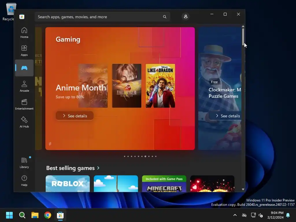The width and height of the screenshot is (296, 222).
Task: Click See details on Anime Month banner
Action: [x=75, y=116]
